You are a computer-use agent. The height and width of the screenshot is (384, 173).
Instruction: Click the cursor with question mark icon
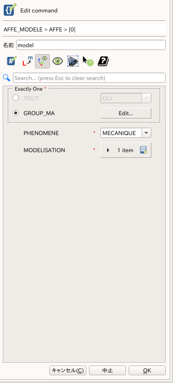[x=88, y=61]
